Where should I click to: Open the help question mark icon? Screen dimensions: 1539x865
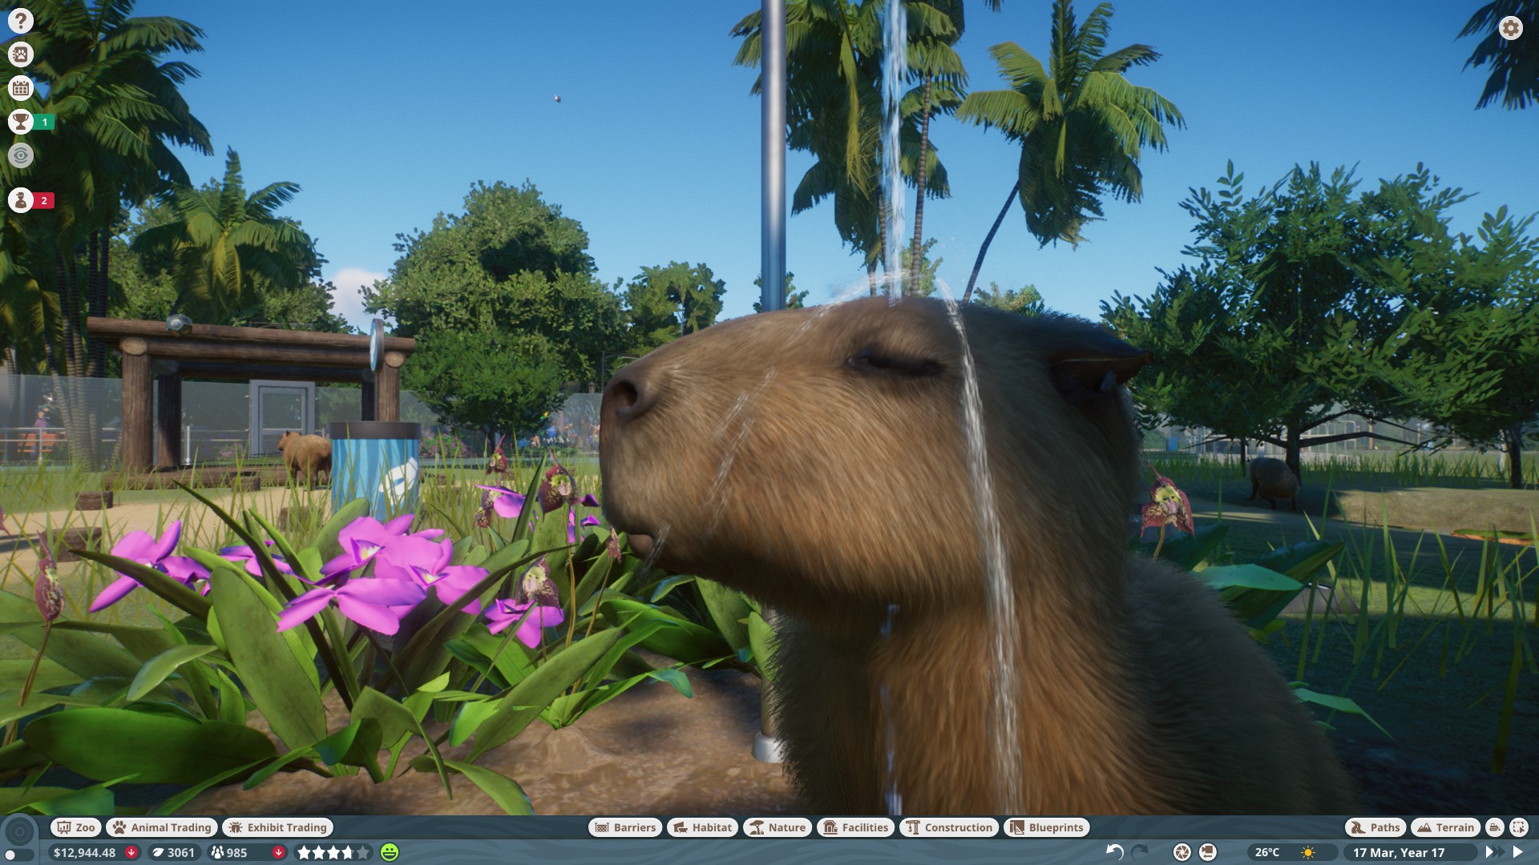point(21,21)
